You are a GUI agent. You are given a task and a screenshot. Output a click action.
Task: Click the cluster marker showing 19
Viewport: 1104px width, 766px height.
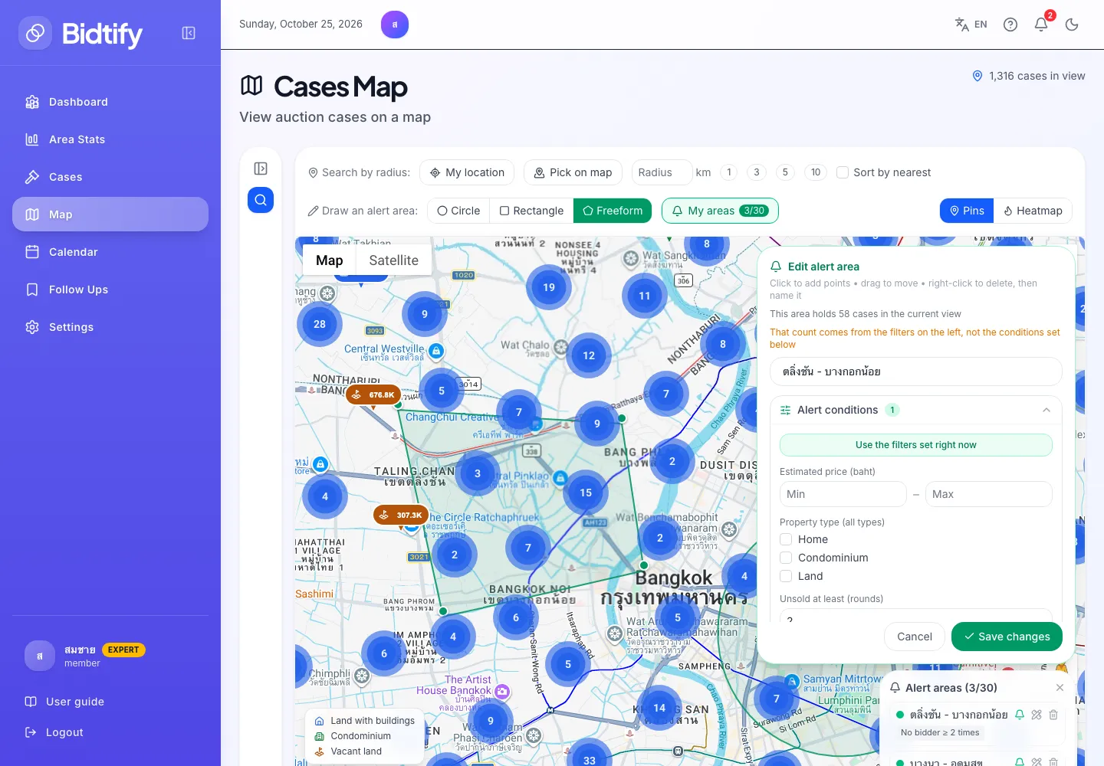[549, 287]
